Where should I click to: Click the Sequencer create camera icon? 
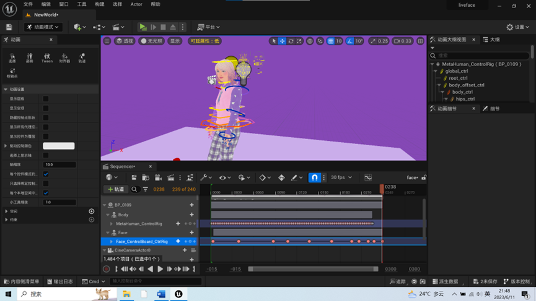[x=158, y=177]
